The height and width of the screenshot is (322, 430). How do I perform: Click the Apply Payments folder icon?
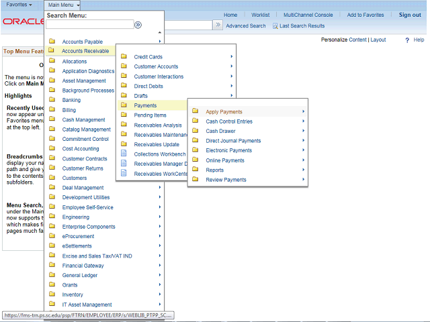click(196, 111)
